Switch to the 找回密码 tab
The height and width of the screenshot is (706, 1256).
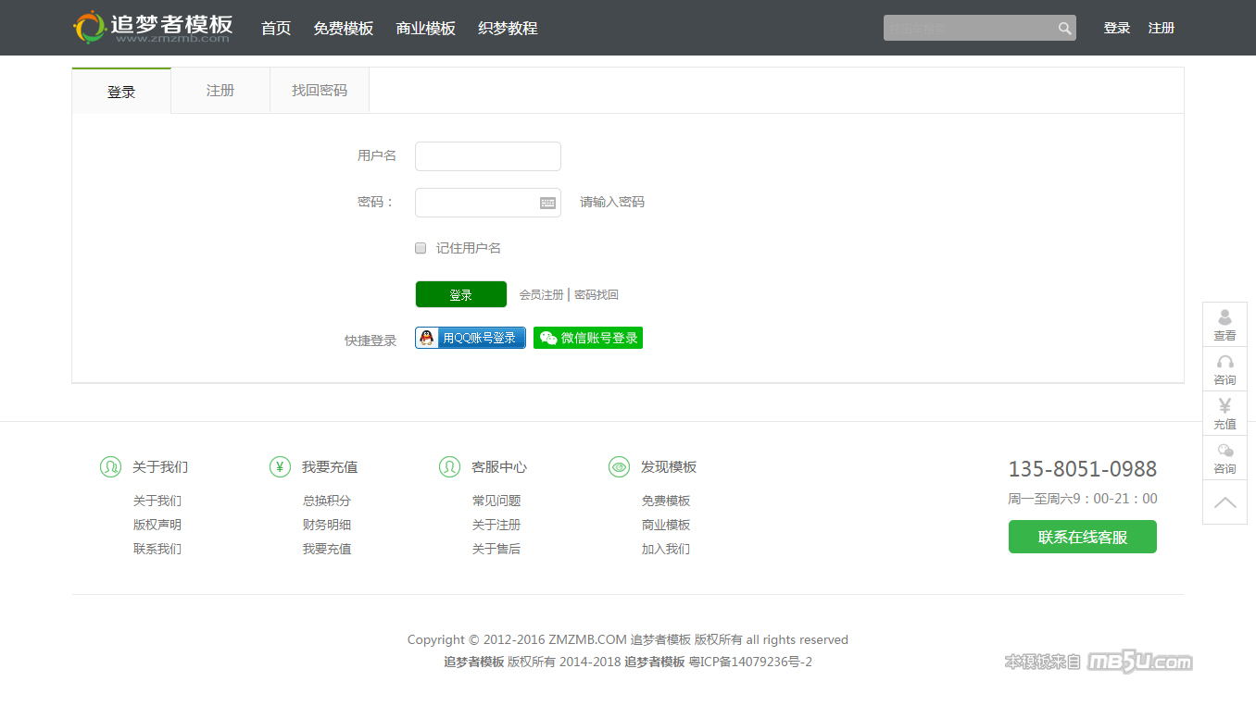pos(320,91)
